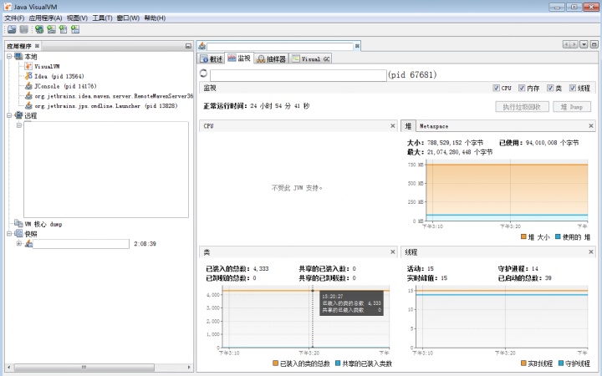Screen dimensions: 602x376
Task: Toggle the CPU checkbox
Action: (496, 88)
